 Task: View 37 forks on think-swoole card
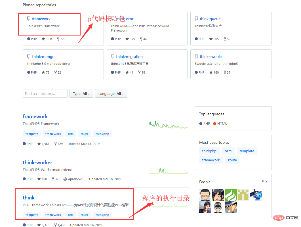pos(227,72)
